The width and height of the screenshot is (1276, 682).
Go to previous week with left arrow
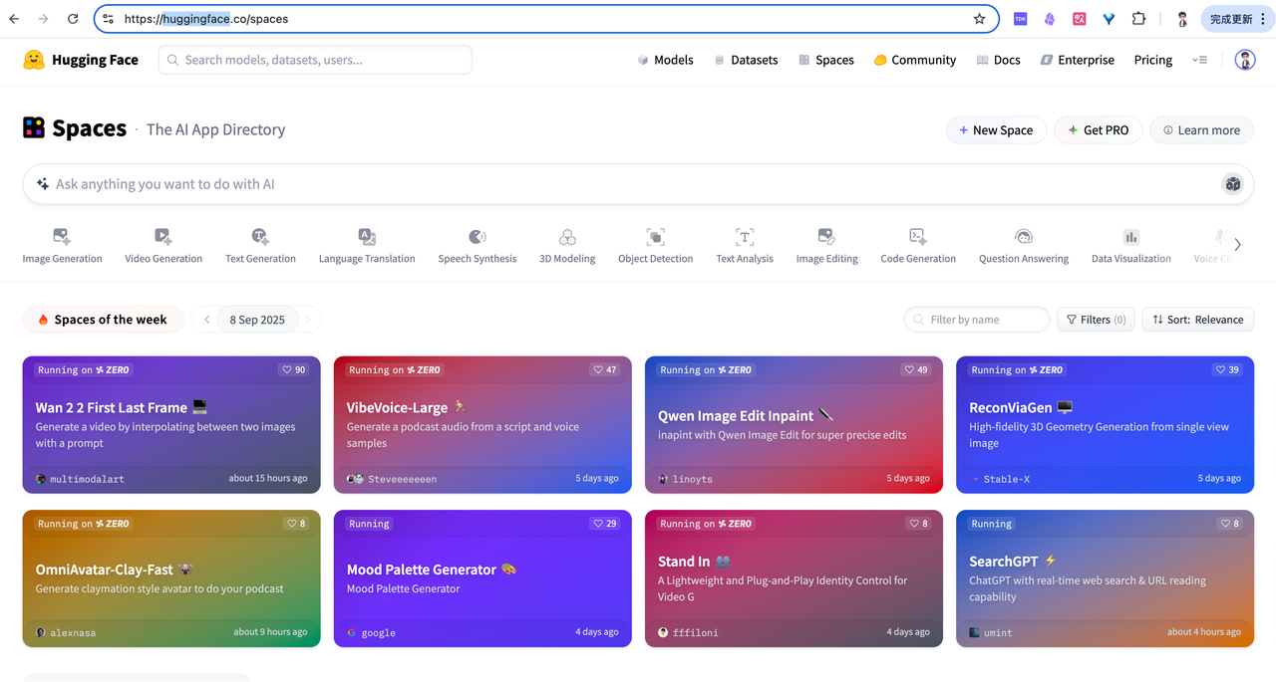click(206, 320)
